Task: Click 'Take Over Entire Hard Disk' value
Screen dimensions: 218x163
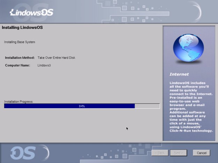Action: 56,57
